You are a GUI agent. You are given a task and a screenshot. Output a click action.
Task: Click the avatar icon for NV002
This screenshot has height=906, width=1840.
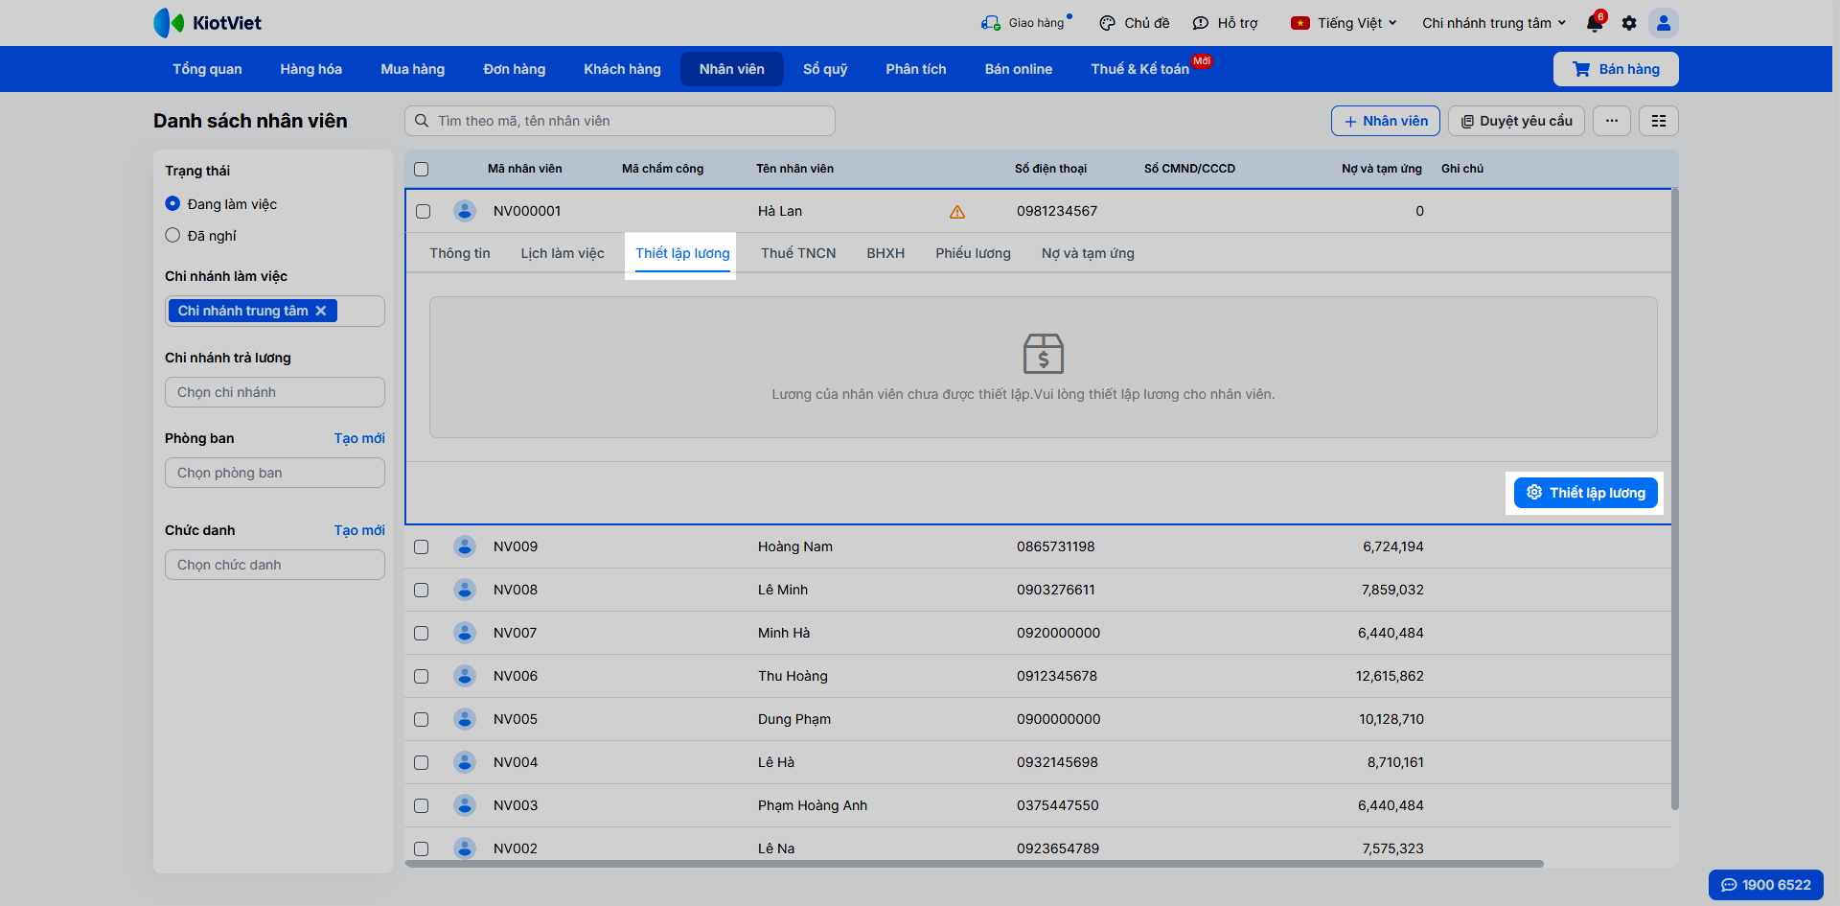pyautogui.click(x=465, y=848)
